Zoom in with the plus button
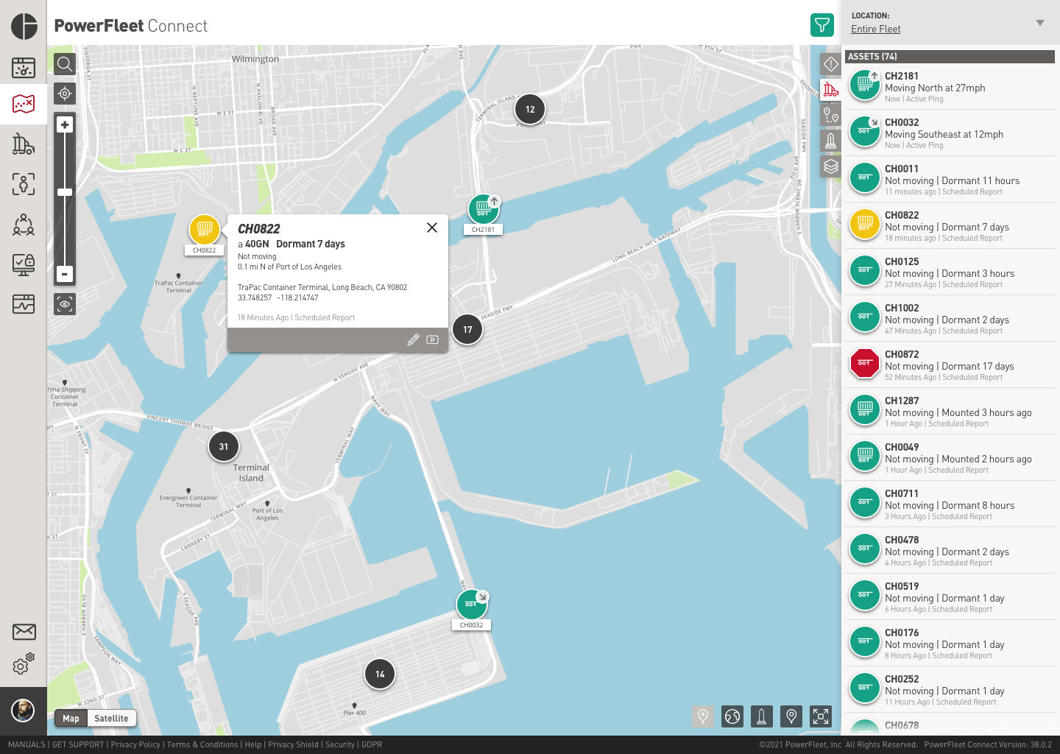Image resolution: width=1060 pixels, height=754 pixels. 65,125
